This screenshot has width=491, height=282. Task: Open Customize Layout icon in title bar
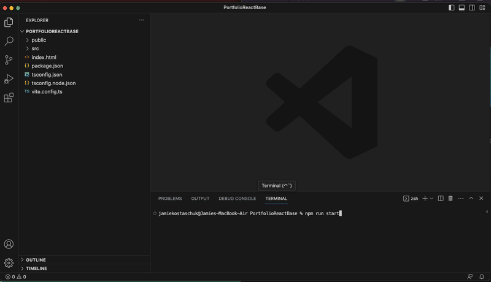[x=482, y=7]
